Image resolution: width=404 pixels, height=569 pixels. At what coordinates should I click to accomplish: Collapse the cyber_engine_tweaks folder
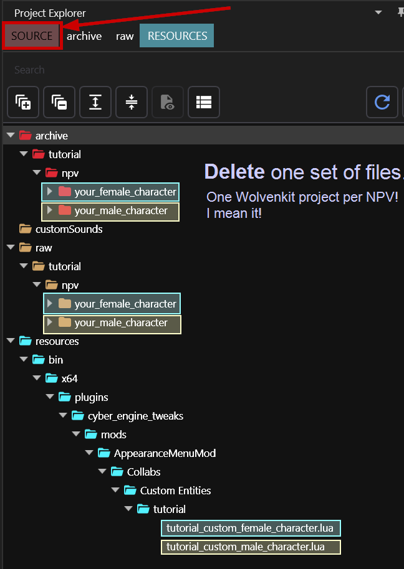(x=63, y=416)
